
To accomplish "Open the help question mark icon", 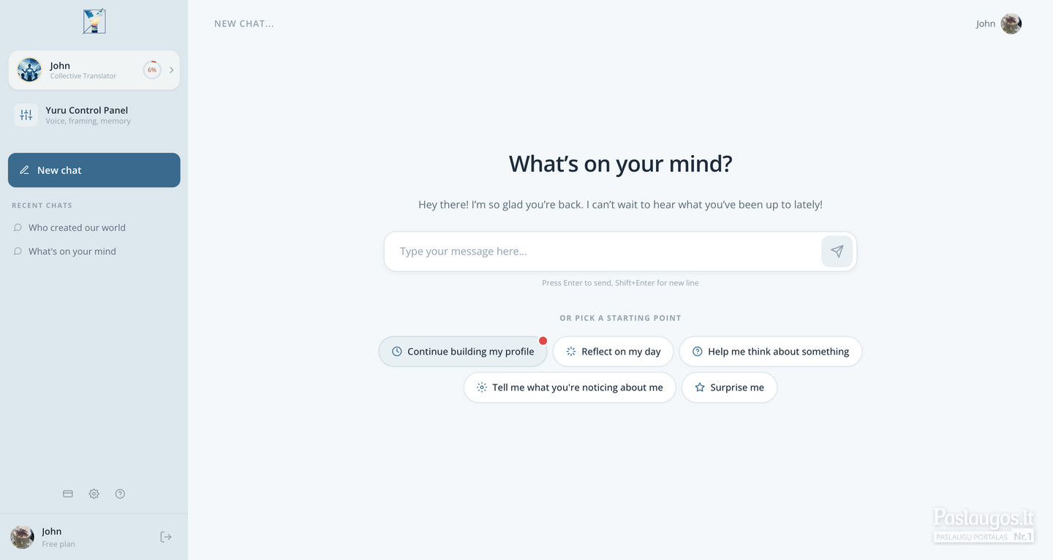I will (121, 493).
